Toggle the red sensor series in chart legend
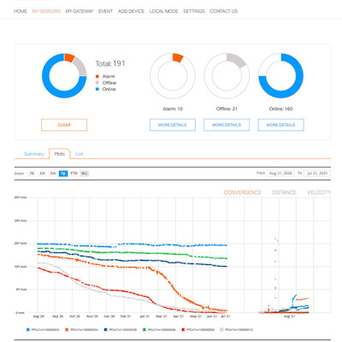Screen dimensions: 342x342 [x=198, y=330]
